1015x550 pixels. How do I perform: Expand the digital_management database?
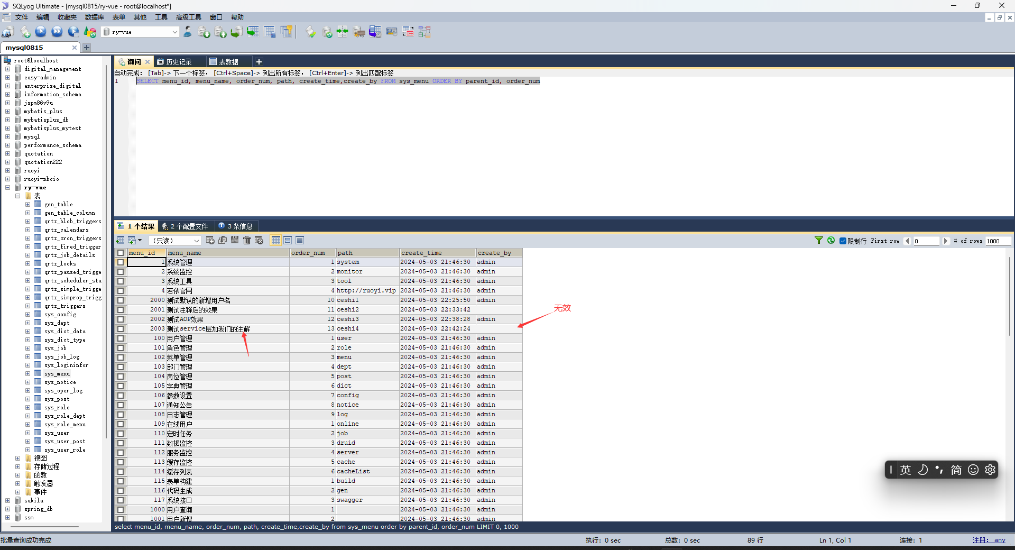click(7, 69)
